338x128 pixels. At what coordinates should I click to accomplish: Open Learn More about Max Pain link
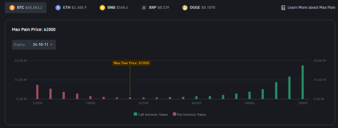coord(311,8)
